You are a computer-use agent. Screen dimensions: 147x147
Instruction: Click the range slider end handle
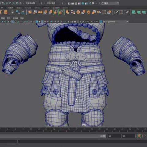pos(104,136)
